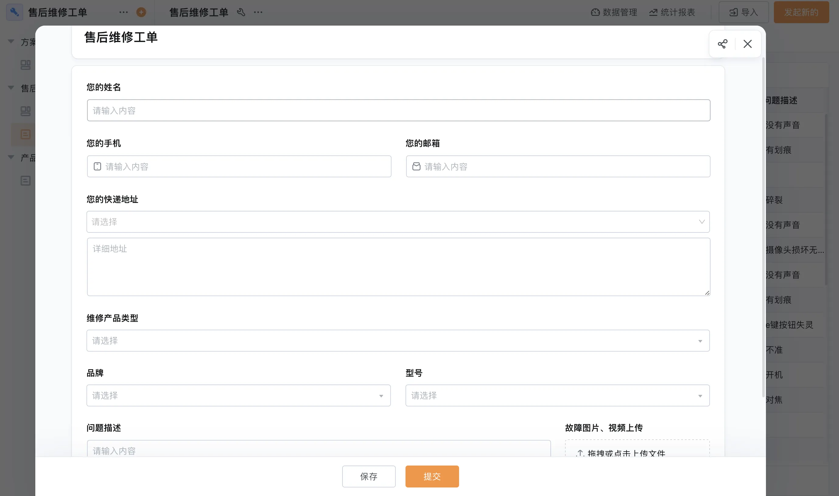839x496 pixels.
Task: Open the ellipsis menu next to wrench icon
Action: (x=258, y=12)
